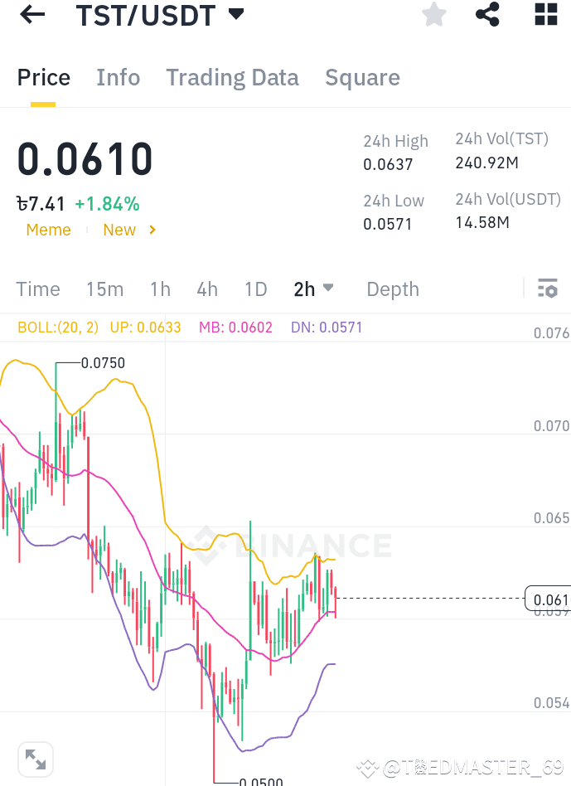
Task: Tap the back arrow to exit chart
Action: click(31, 14)
